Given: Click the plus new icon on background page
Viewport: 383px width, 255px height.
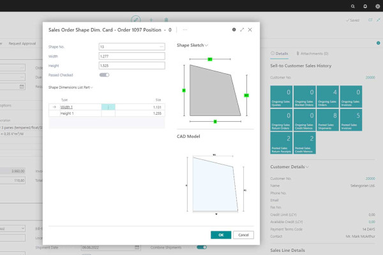Looking at the screenshot, I should pyautogui.click(x=151, y=20).
